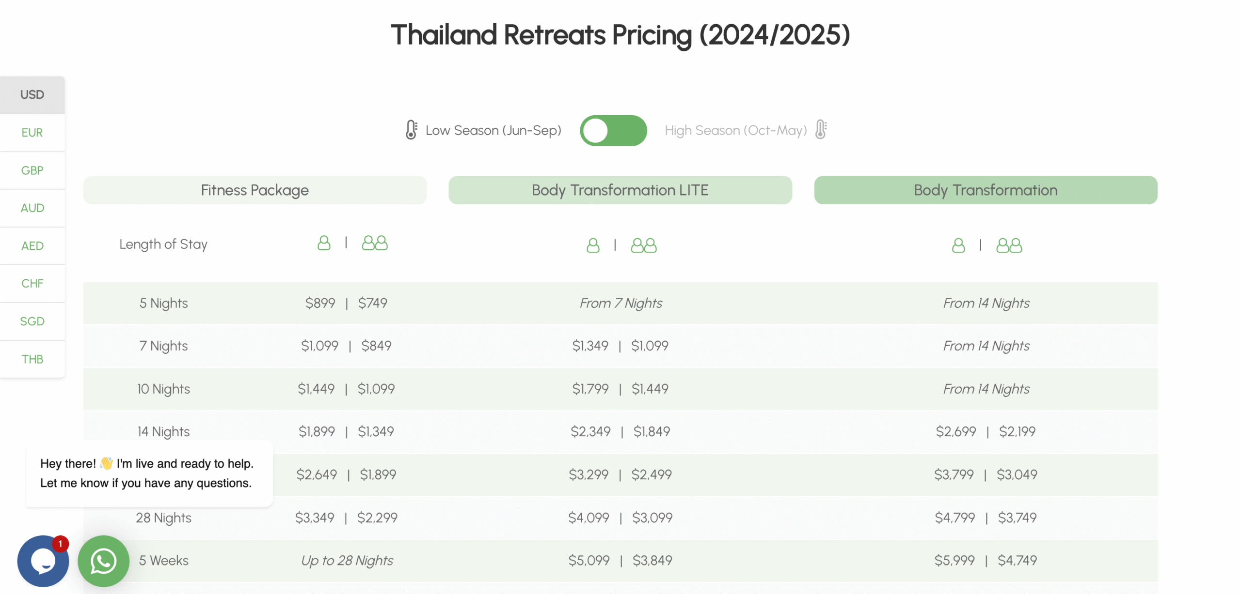Select two-guest icon under Fitness Package
This screenshot has width=1241, height=594.
coord(375,243)
